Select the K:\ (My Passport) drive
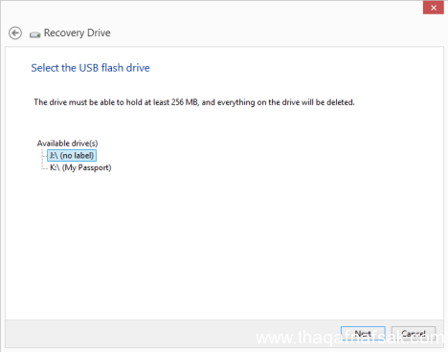This screenshot has width=448, height=352. 80,167
